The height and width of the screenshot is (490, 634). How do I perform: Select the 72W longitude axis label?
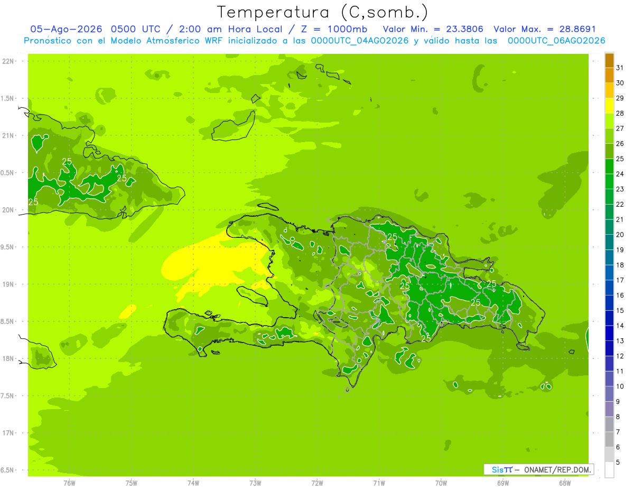coord(317,483)
